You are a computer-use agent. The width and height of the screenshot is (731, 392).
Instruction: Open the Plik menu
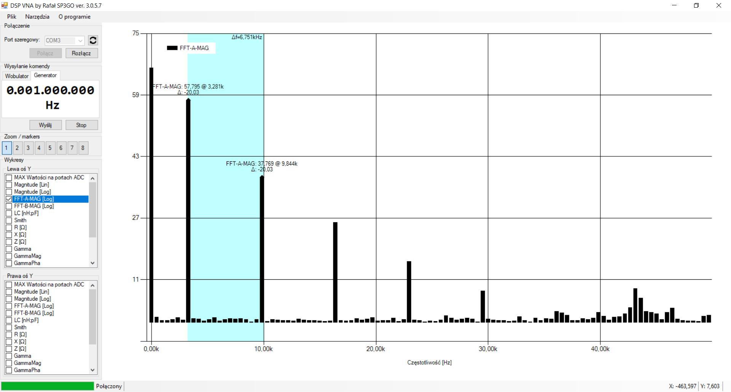(12, 17)
